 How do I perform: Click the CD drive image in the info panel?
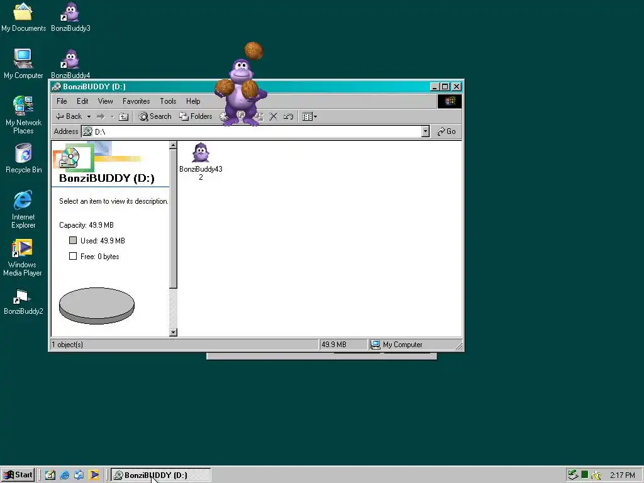coord(70,158)
